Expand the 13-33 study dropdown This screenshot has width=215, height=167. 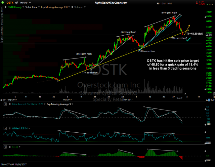point(19,147)
